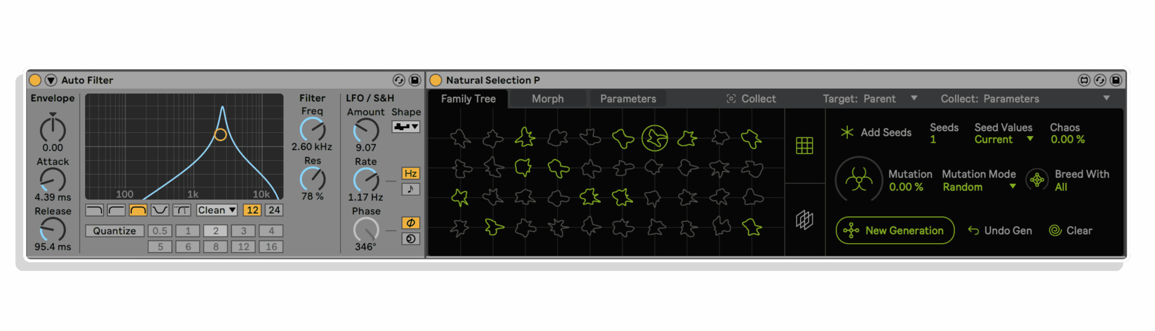This screenshot has height=331, width=1155.
Task: Click the circled selected creature in Family Tree
Action: pos(655,138)
